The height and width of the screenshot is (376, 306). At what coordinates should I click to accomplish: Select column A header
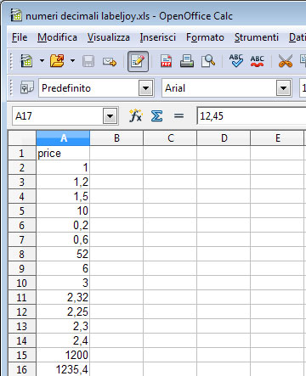(x=63, y=138)
